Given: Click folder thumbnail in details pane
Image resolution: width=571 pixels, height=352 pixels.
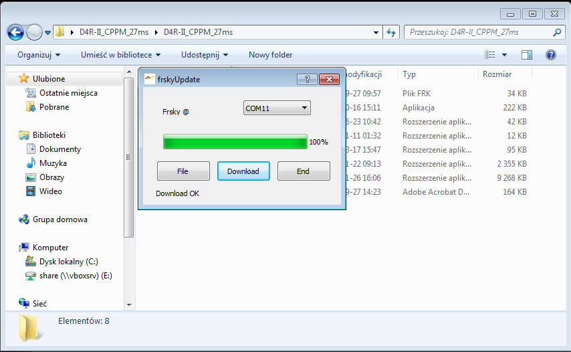Looking at the screenshot, I should (29, 328).
